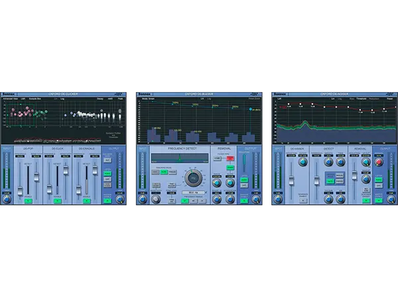This screenshot has width=398, height=298.
Task: Toggle the De-Click enable IN button
Action: pyautogui.click(x=58, y=201)
